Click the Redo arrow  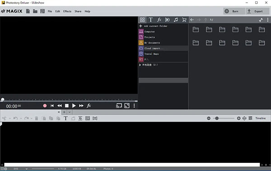(27, 118)
